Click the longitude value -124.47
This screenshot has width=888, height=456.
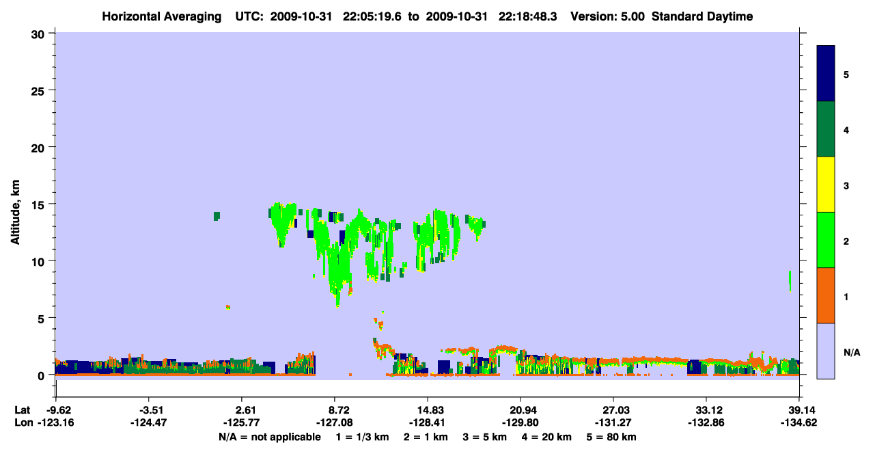click(x=149, y=423)
